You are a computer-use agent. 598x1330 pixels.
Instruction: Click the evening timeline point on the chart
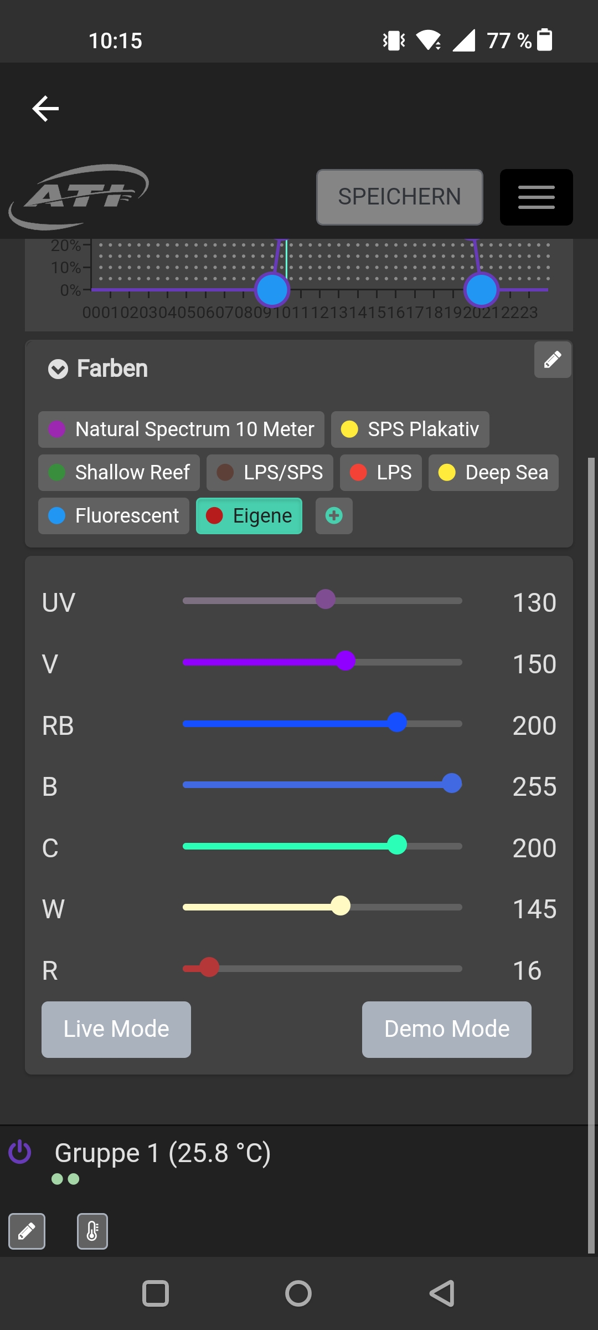pos(481,289)
